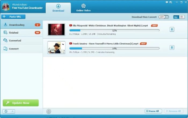This screenshot has height=118, width=188.
Task: Click the Frank Sinatra speed and size status text
Action: 92,52
